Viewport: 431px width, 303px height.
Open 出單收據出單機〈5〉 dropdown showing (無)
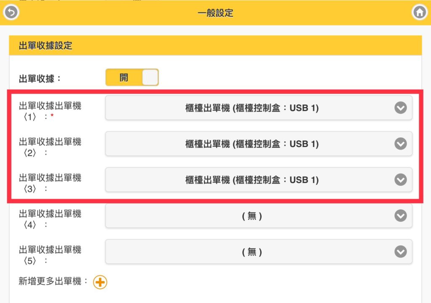click(259, 252)
